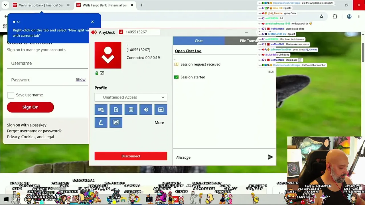Restore down the browser window
Screen dimensions: 365x205
click(346, 5)
